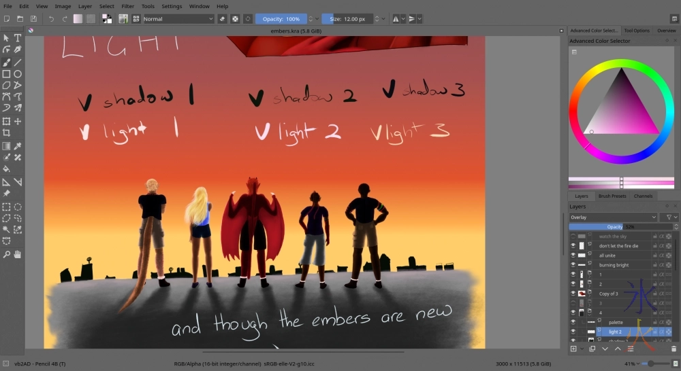Image resolution: width=681 pixels, height=371 pixels.
Task: Click the Undo arrow in toolbar
Action: pyautogui.click(x=52, y=19)
